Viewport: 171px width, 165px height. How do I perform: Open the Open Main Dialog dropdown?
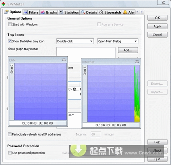point(118,41)
